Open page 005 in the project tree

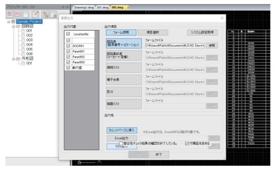[29, 49]
